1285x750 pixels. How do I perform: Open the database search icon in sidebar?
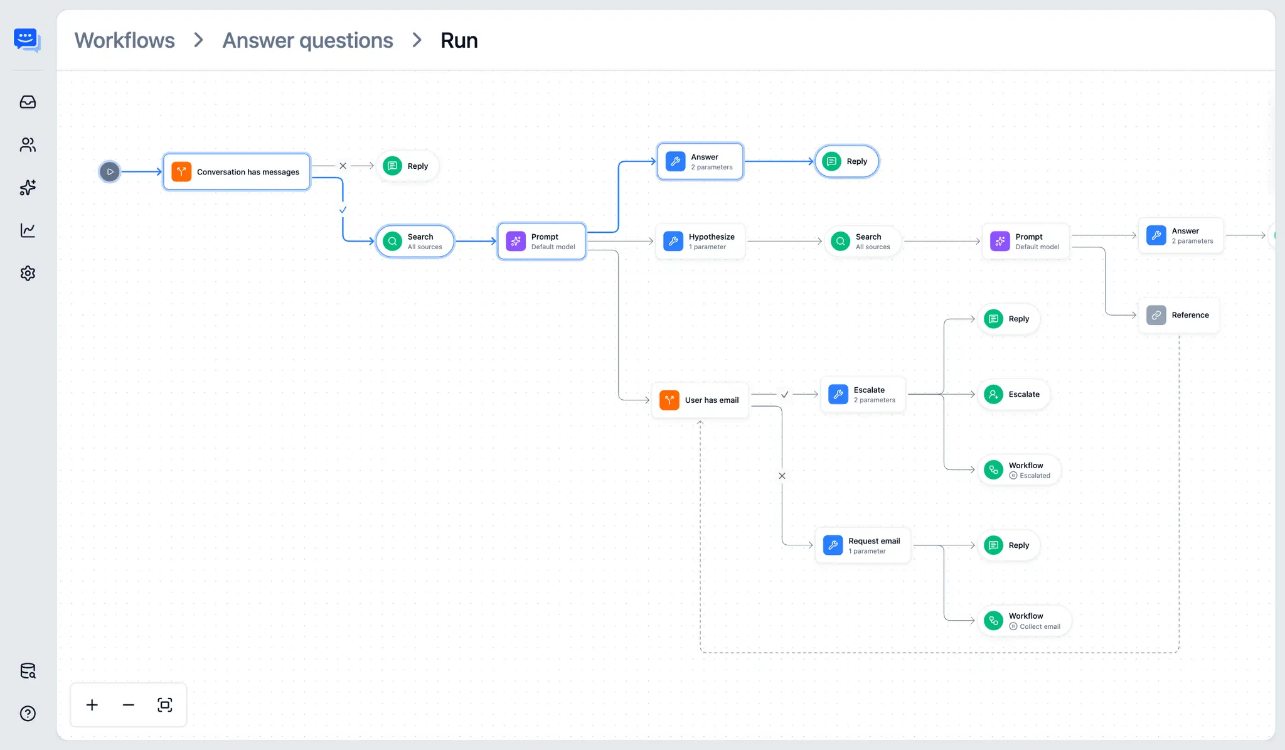coord(28,671)
